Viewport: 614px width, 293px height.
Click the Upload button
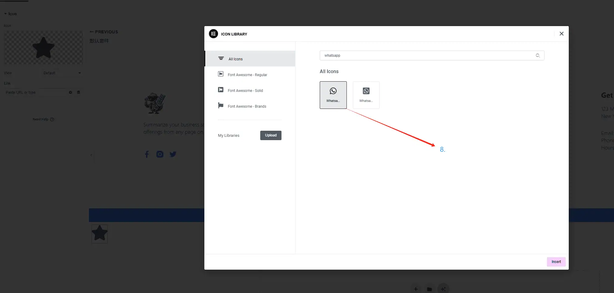tap(271, 135)
